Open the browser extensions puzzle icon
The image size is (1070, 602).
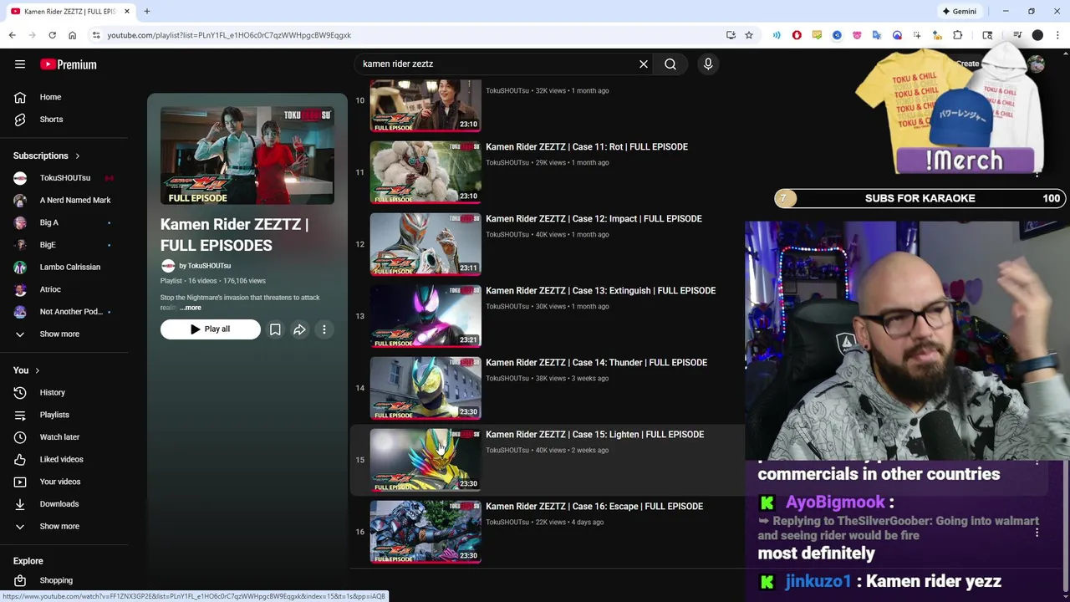click(x=958, y=35)
